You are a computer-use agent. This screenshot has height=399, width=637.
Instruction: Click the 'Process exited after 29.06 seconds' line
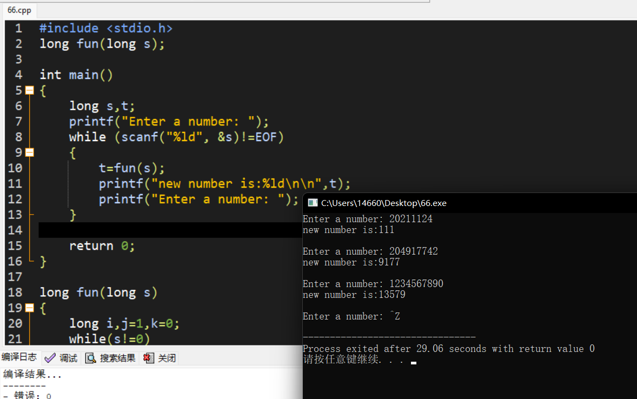click(448, 349)
